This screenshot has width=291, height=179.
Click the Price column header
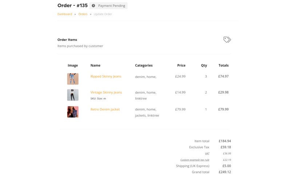click(181, 65)
